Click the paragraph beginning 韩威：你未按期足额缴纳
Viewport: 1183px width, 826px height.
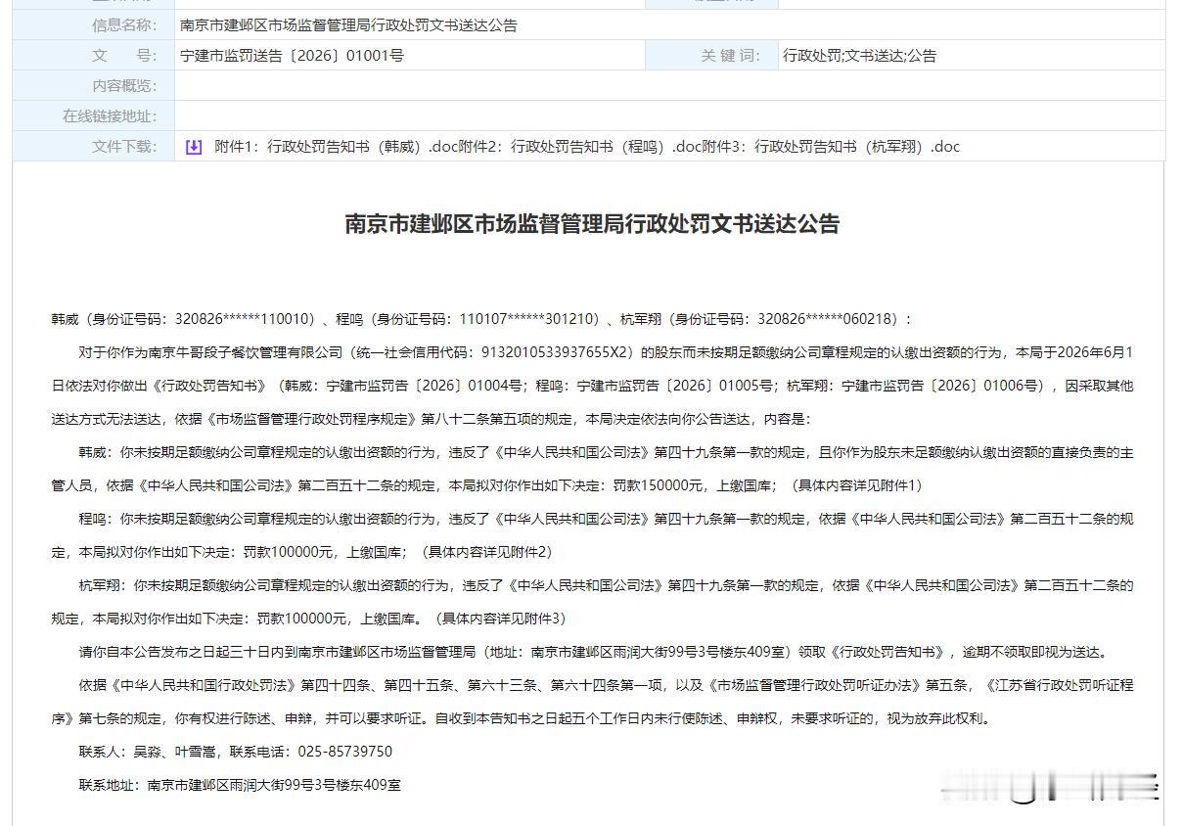(592, 469)
